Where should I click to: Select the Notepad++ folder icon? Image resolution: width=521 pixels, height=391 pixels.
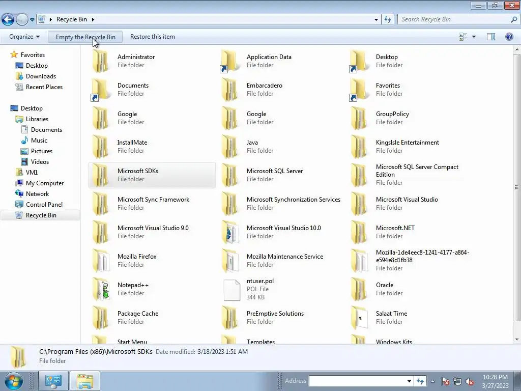tap(101, 289)
